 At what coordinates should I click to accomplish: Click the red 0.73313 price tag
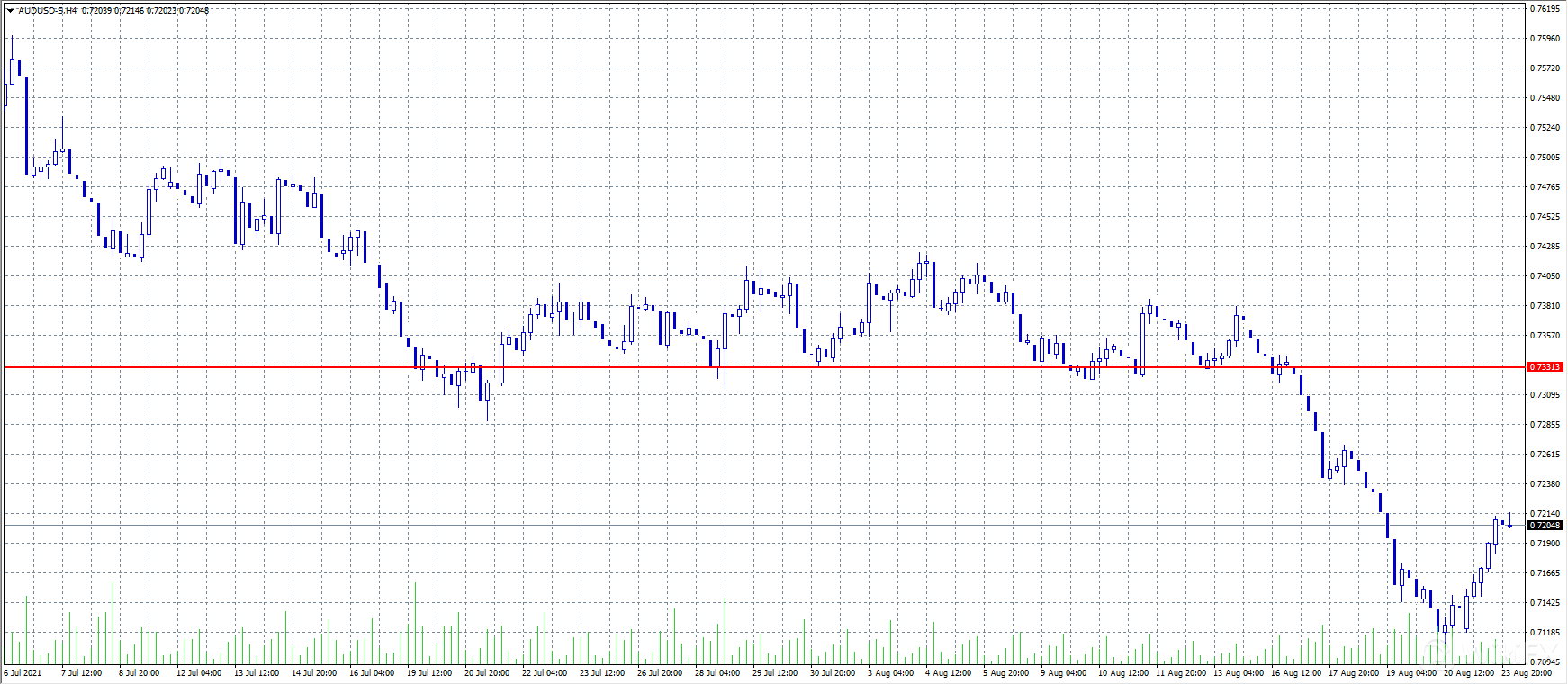point(1545,367)
